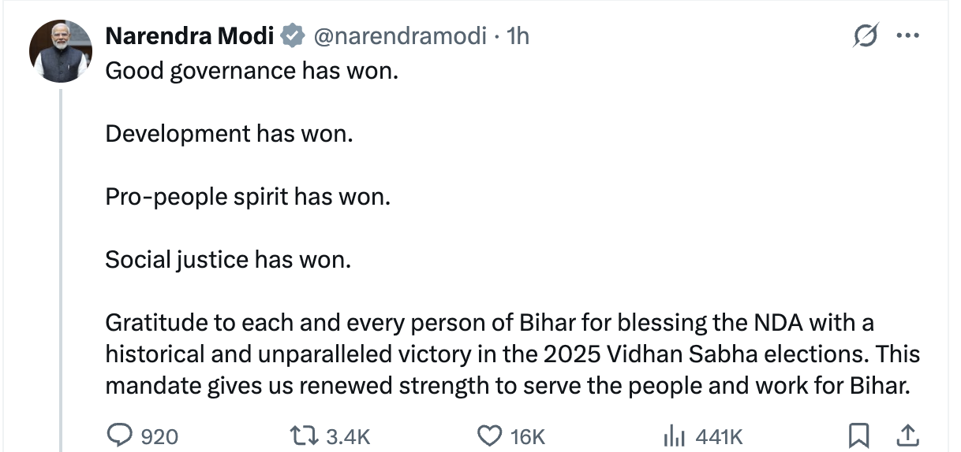The image size is (961, 452).
Task: Expand the three-dot more options menu
Action: tap(909, 37)
